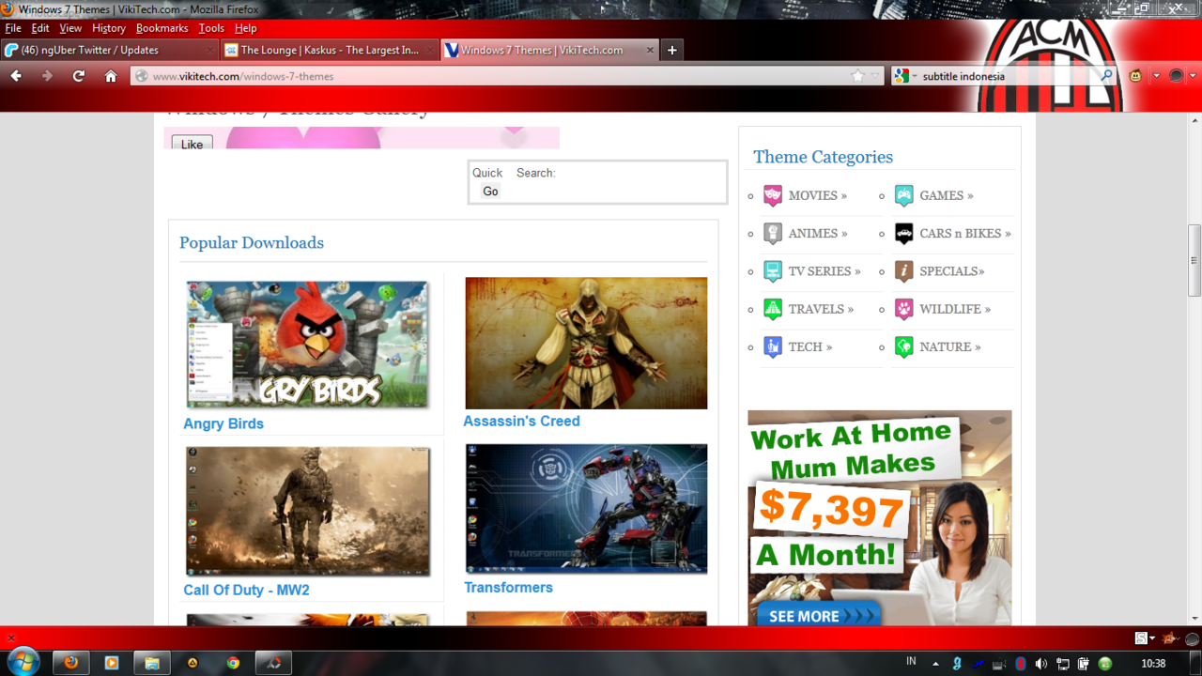Open the Transformers theme link
Image resolution: width=1202 pixels, height=676 pixels.
pyautogui.click(x=508, y=587)
